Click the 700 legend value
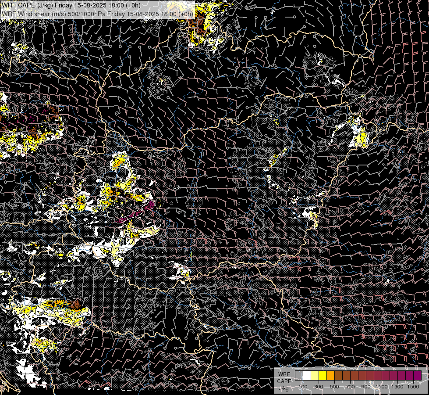 pyautogui.click(x=350, y=387)
